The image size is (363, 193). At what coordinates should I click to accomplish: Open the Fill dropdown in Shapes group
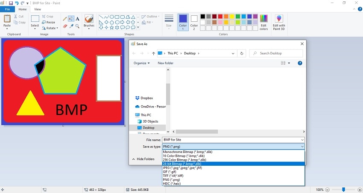[147, 23]
